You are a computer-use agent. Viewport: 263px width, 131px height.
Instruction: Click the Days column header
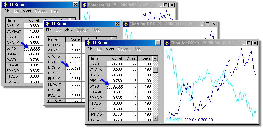coord(145,58)
